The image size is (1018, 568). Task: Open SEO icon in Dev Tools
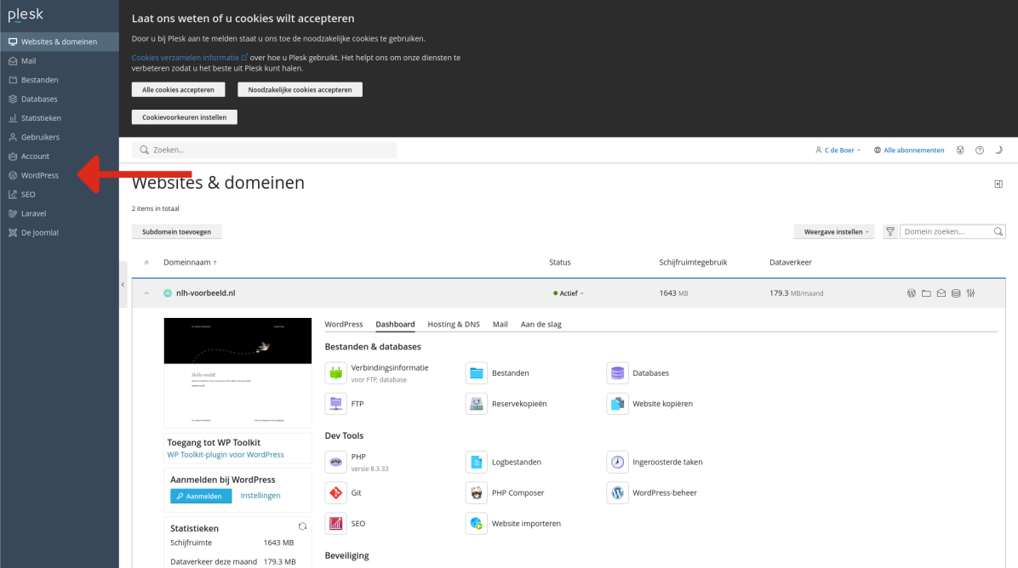pyautogui.click(x=335, y=523)
